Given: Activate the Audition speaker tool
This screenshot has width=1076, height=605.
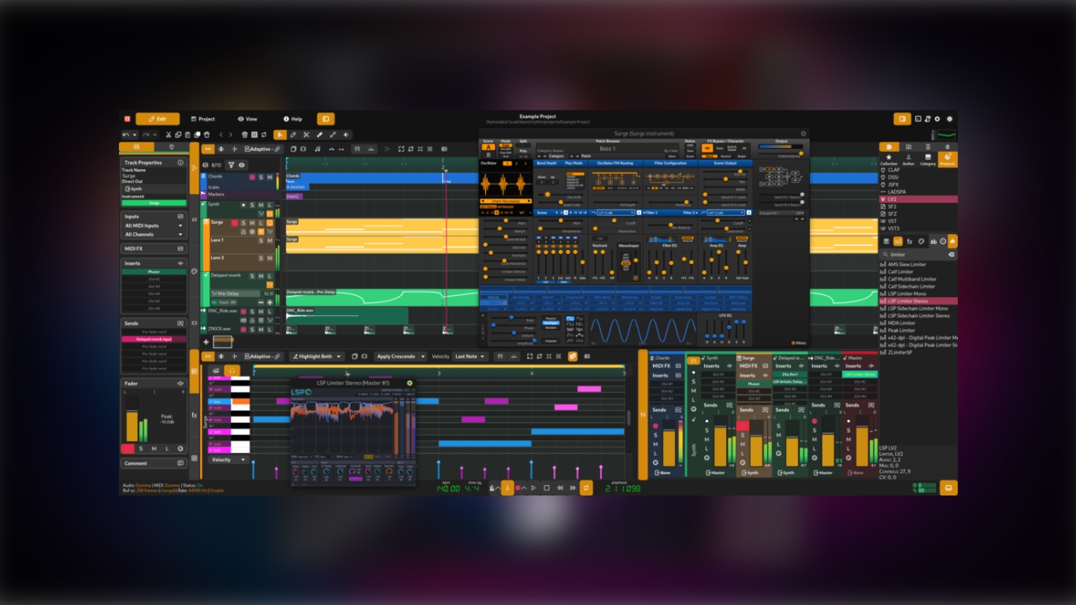Looking at the screenshot, I should click(x=346, y=135).
